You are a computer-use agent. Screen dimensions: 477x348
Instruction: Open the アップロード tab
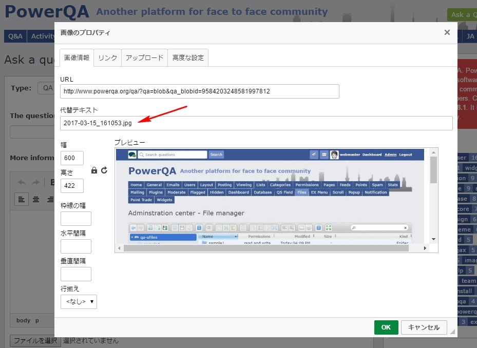coord(144,57)
